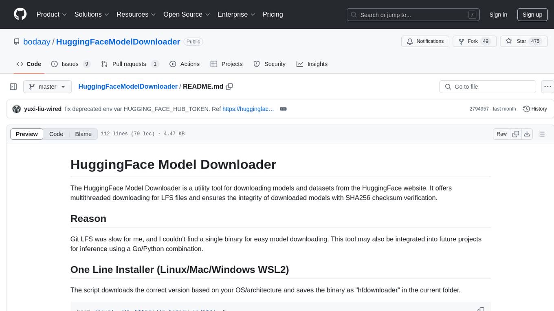
Task: Click the Public visibility badge
Action: [193, 42]
